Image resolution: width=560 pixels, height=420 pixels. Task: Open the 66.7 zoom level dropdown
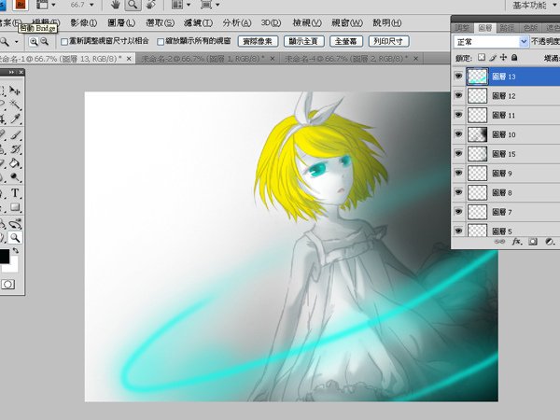tap(91, 5)
